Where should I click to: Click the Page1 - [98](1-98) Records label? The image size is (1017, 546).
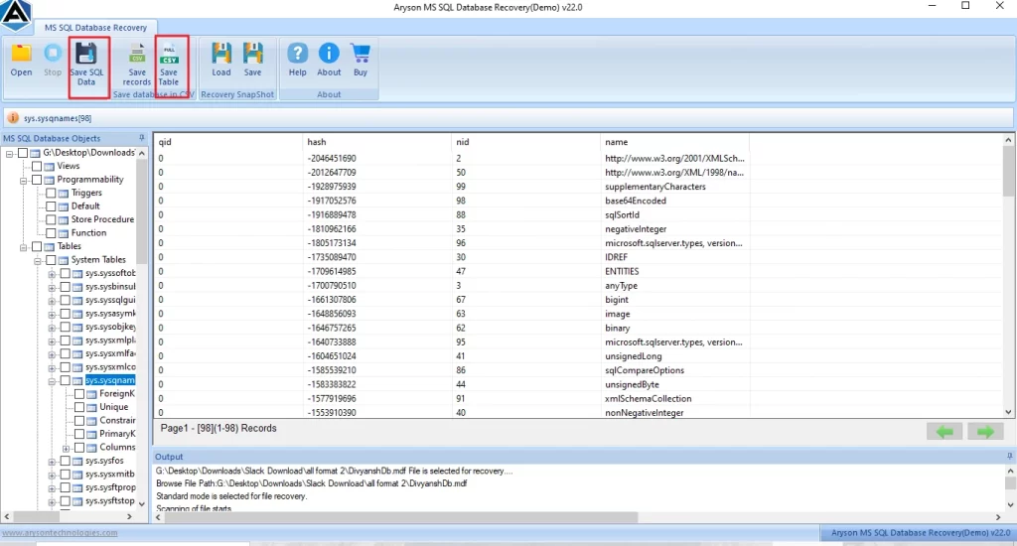click(218, 428)
